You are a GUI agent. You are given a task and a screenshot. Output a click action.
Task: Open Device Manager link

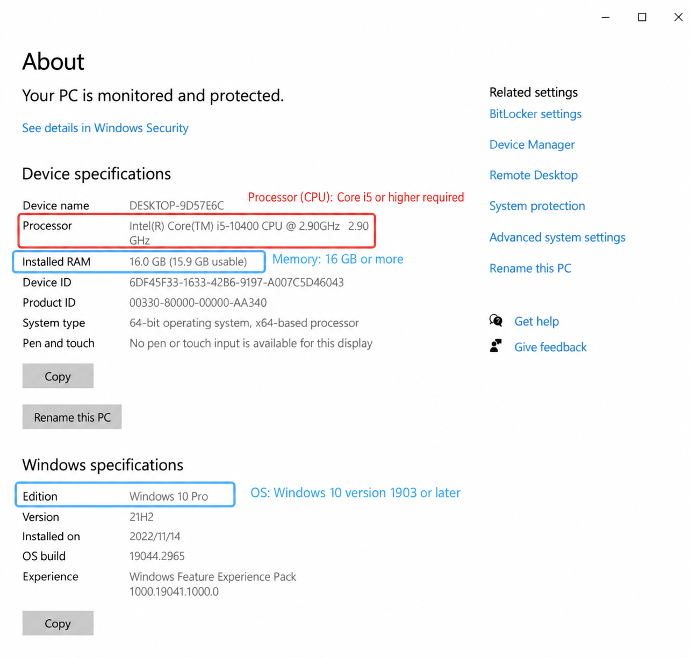pyautogui.click(x=532, y=144)
